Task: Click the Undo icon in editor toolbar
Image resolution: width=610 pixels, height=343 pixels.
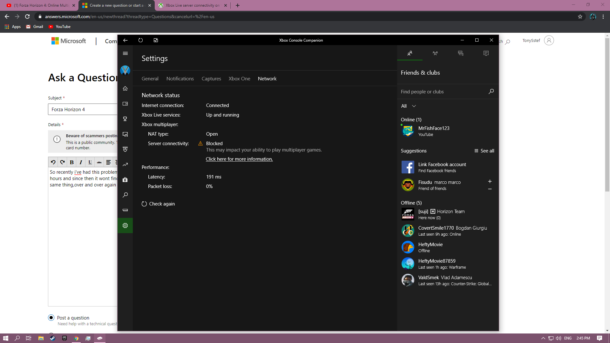Action: click(x=53, y=162)
